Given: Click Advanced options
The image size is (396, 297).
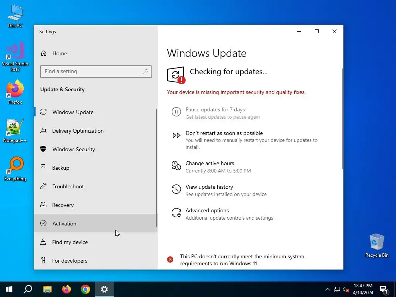Looking at the screenshot, I should tap(207, 210).
